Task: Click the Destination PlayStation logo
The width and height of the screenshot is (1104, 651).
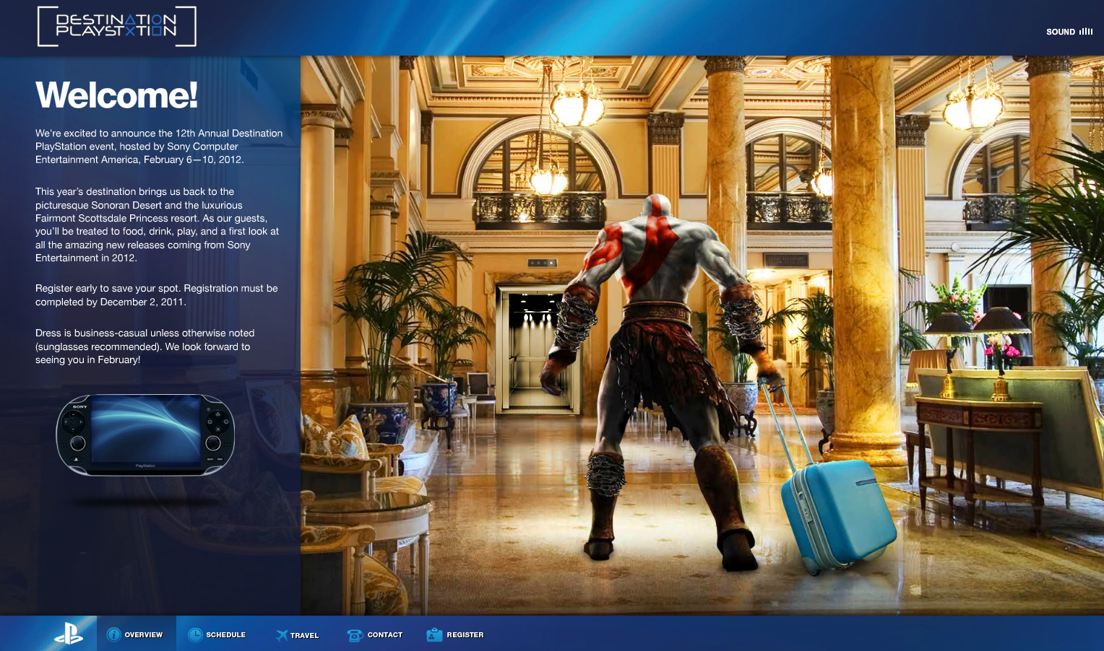Action: coord(117,26)
